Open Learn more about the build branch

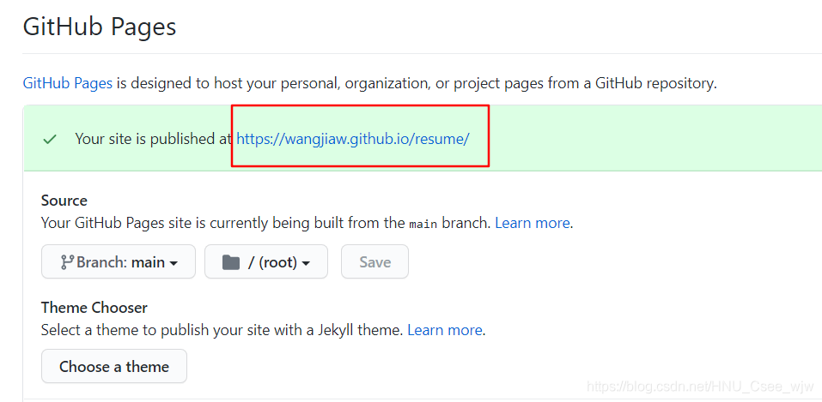pos(533,223)
